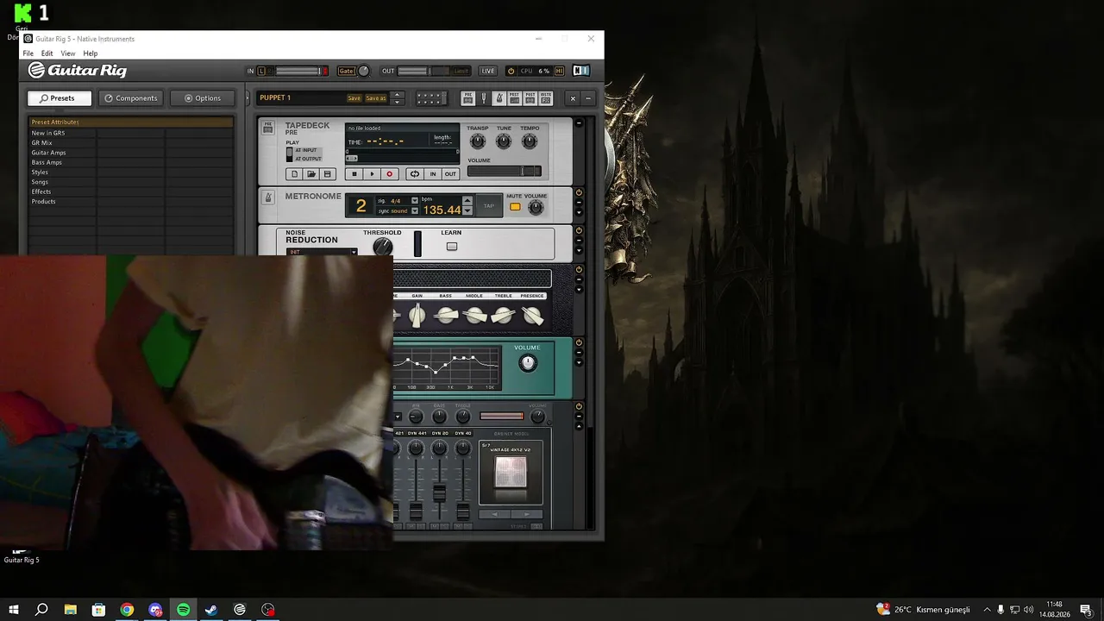Click the Native Instruments logo

coord(581,71)
